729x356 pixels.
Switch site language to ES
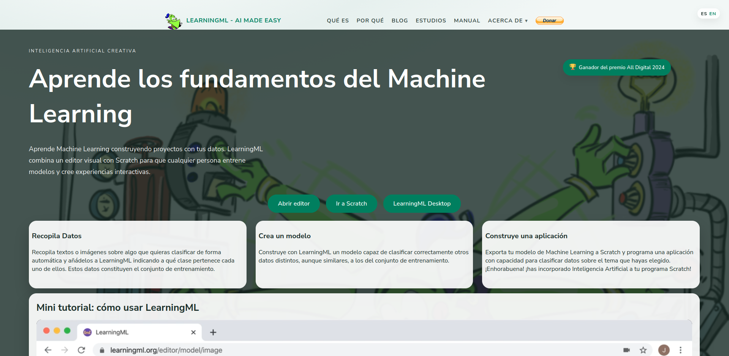coord(704,14)
